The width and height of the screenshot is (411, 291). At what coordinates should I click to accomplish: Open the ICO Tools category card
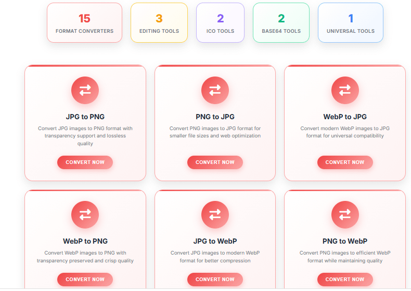[220, 23]
